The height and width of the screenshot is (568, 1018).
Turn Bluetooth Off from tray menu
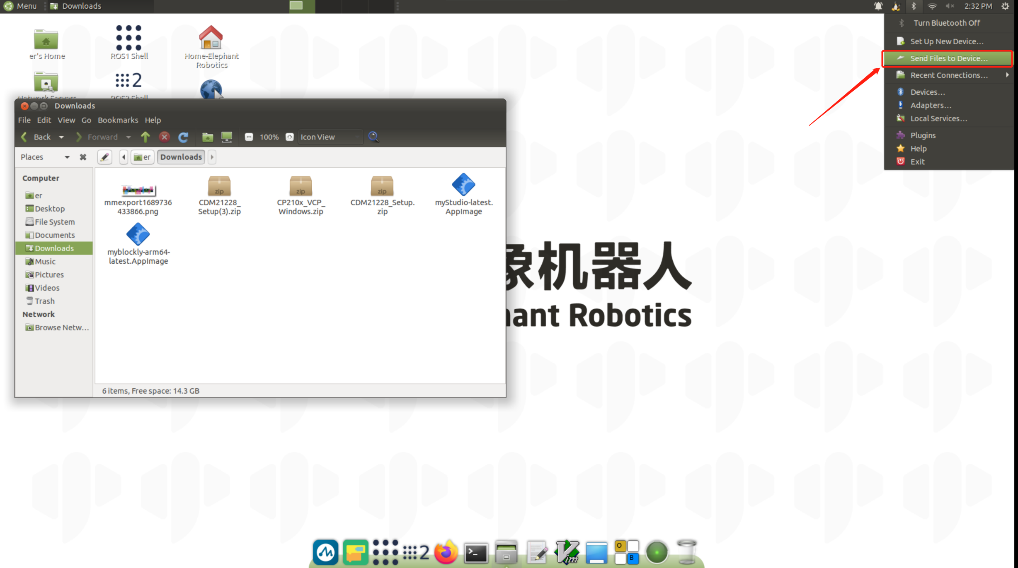946,23
